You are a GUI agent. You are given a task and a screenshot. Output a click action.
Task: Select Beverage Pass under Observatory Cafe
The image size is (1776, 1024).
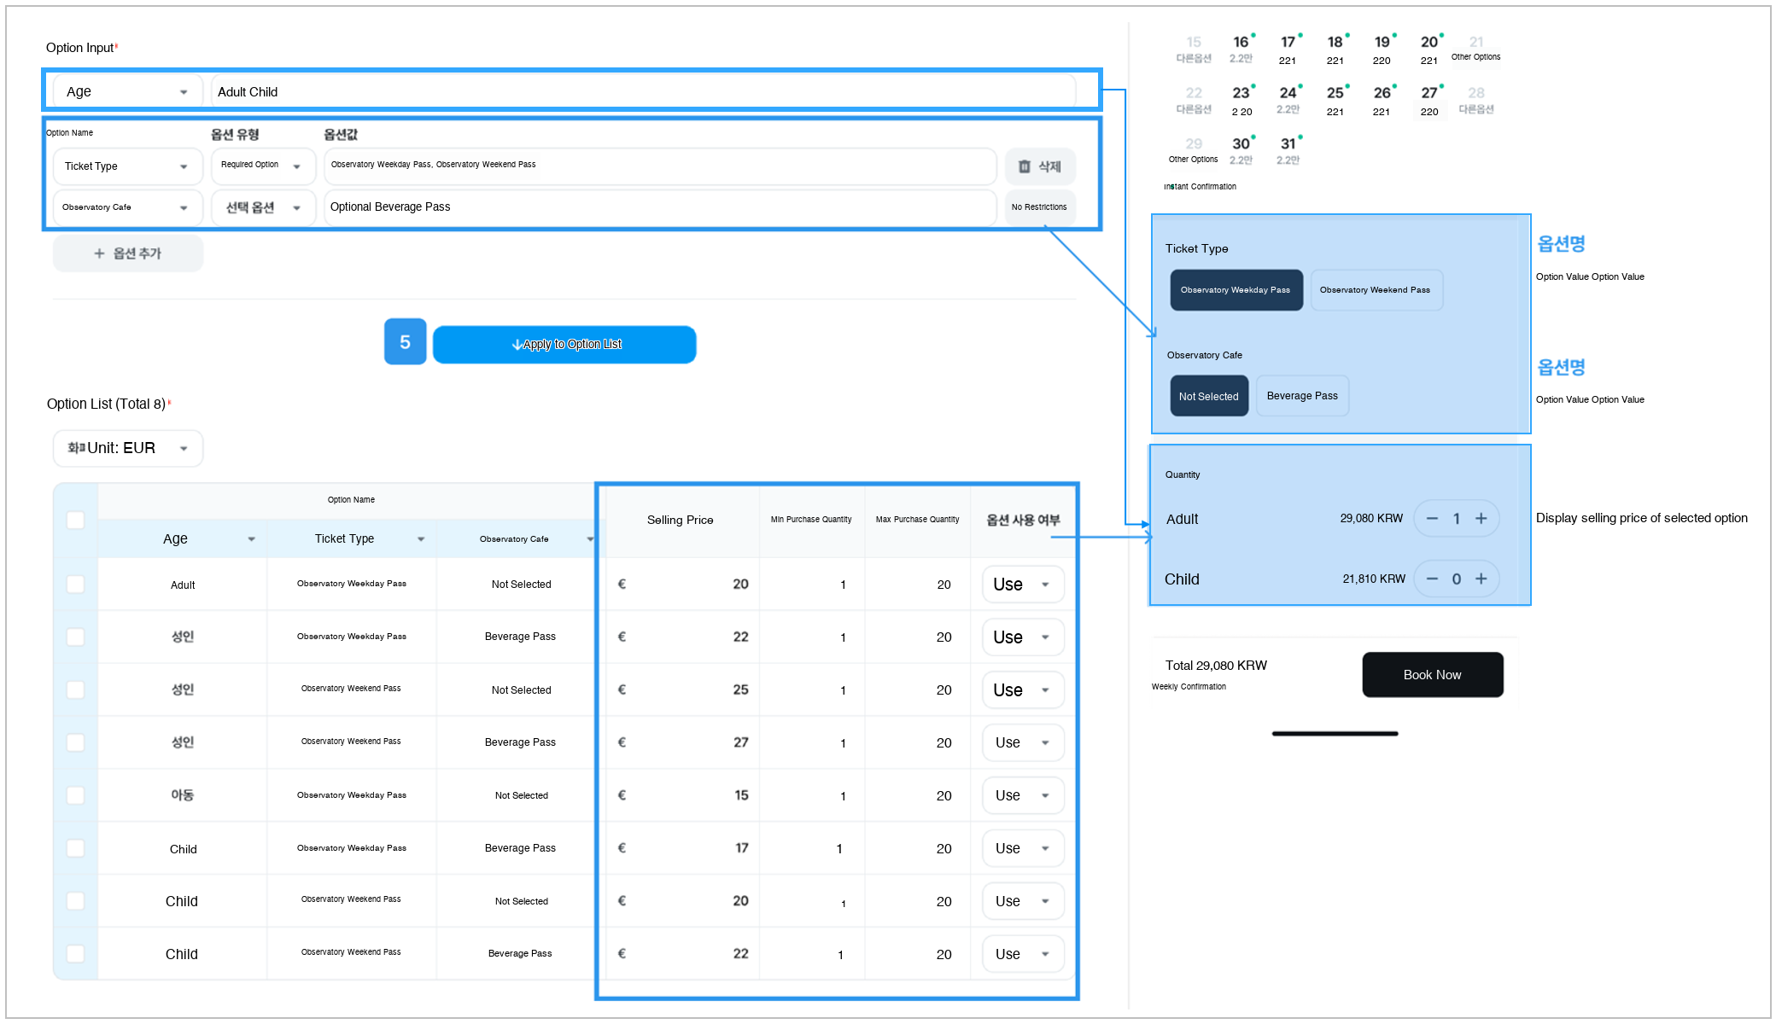[1302, 396]
